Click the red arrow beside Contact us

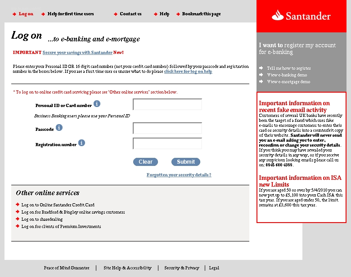116,14
